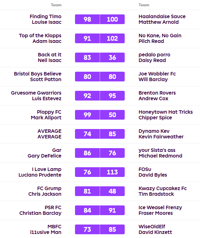200x238 pixels.
Task: Click the 95 score for Brenton Rovers
Action: click(x=112, y=96)
